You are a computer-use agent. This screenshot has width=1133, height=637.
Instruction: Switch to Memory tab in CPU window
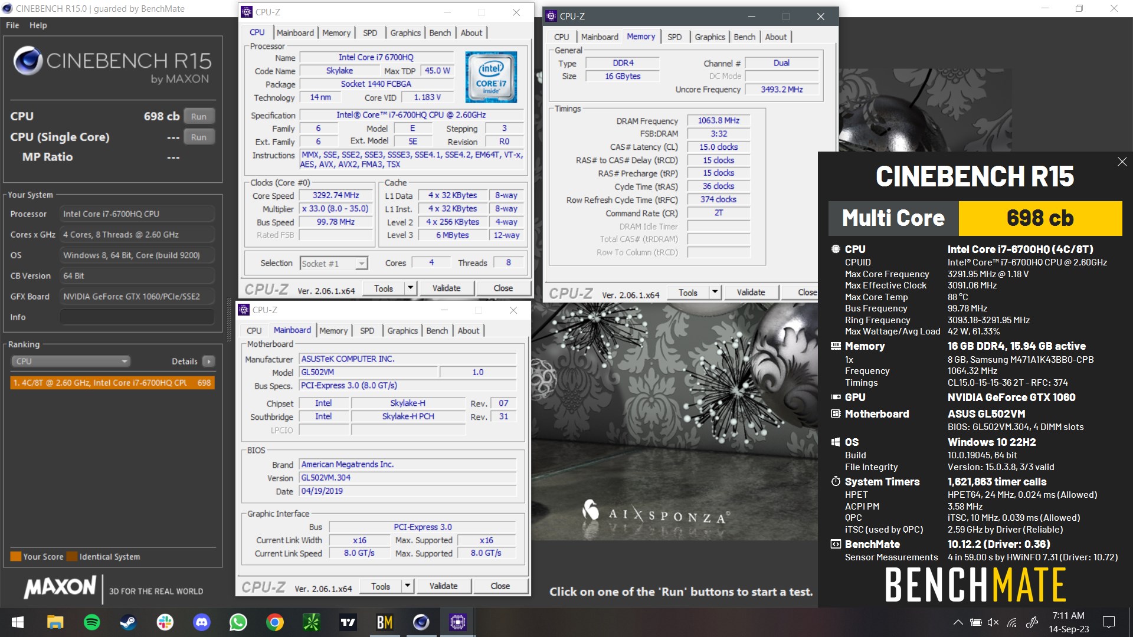click(336, 33)
